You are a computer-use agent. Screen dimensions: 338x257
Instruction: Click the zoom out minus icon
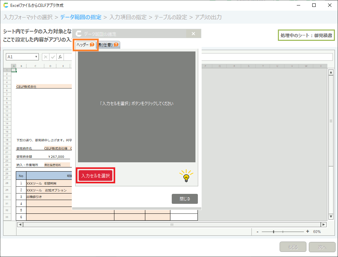257,232
